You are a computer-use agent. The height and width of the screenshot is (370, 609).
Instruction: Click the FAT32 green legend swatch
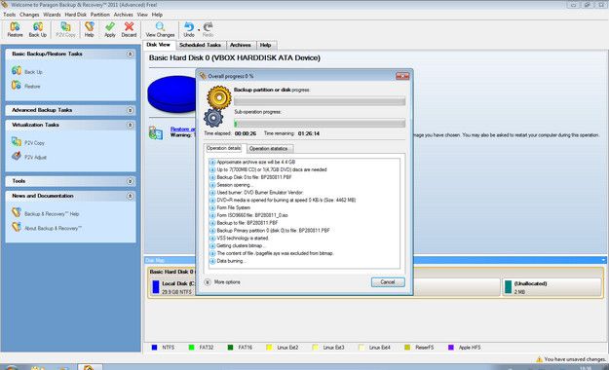(x=191, y=348)
